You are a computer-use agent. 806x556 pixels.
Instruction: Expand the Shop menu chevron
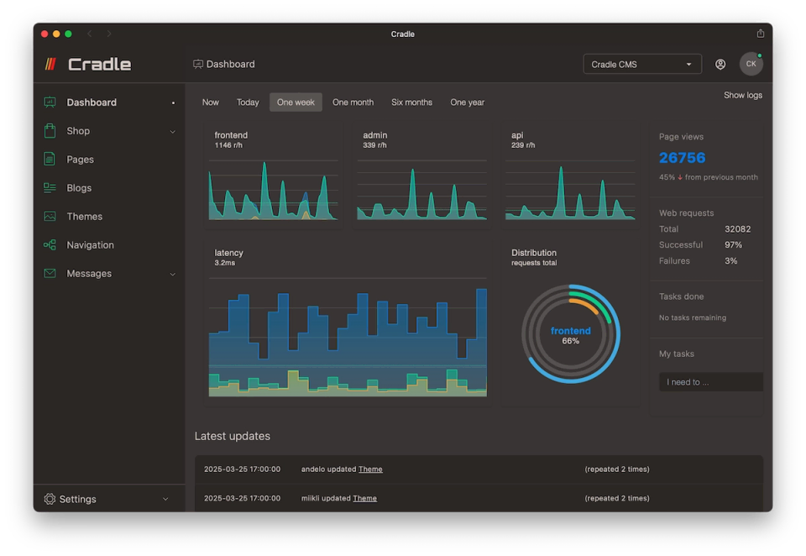click(x=173, y=131)
